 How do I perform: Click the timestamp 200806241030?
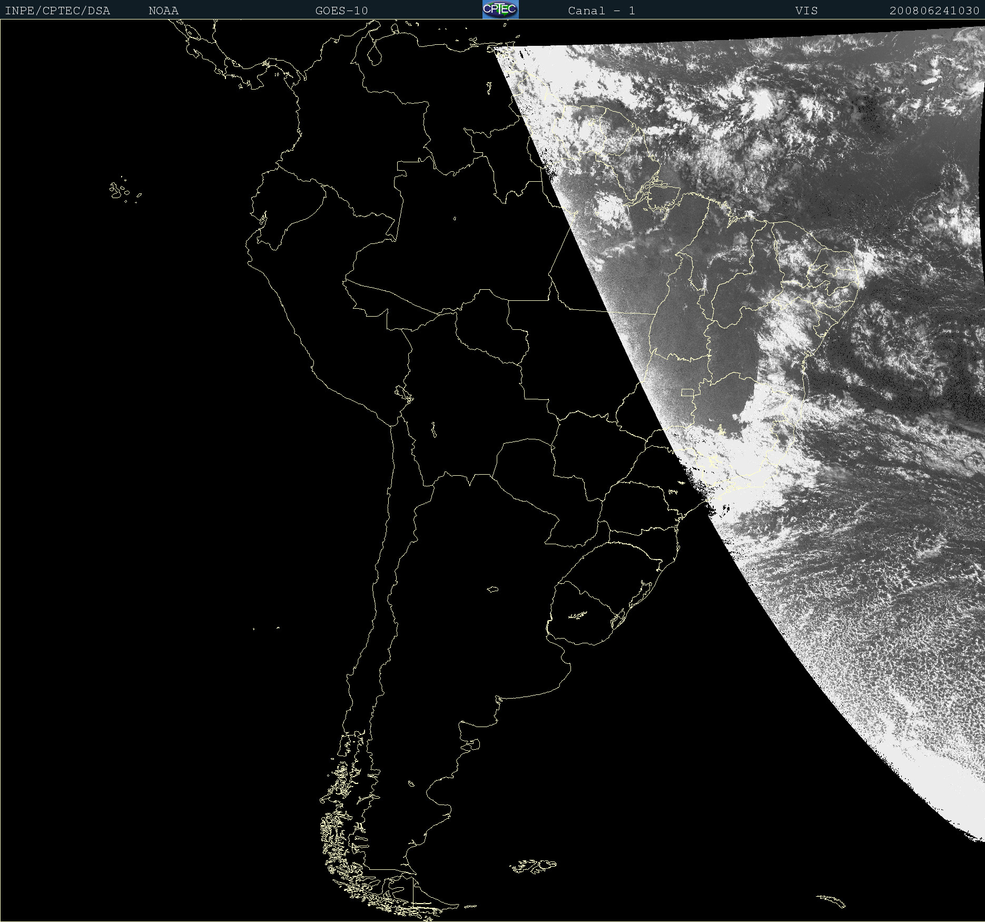click(934, 11)
